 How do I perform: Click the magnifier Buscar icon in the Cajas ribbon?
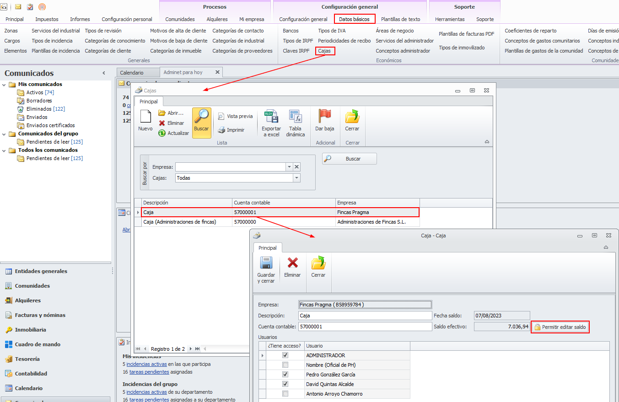201,122
